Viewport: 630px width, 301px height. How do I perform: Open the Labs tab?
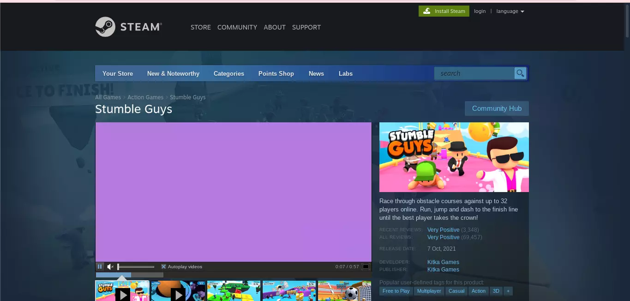coord(346,73)
